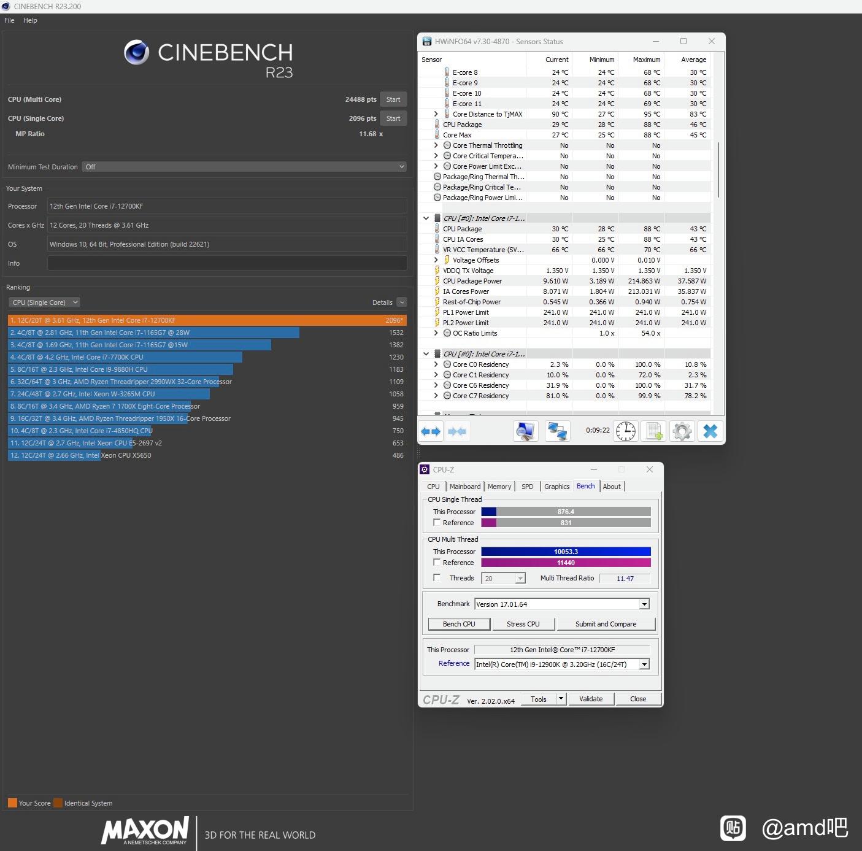
Task: Start the CPU (Multi Core) test
Action: click(393, 99)
